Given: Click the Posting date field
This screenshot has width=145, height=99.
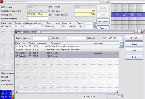Looking at the screenshot, I should [38, 14].
